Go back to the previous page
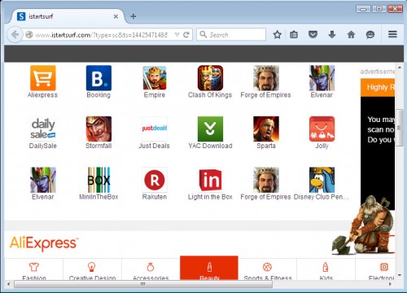Image resolution: width=407 pixels, height=293 pixels. (x=15, y=35)
